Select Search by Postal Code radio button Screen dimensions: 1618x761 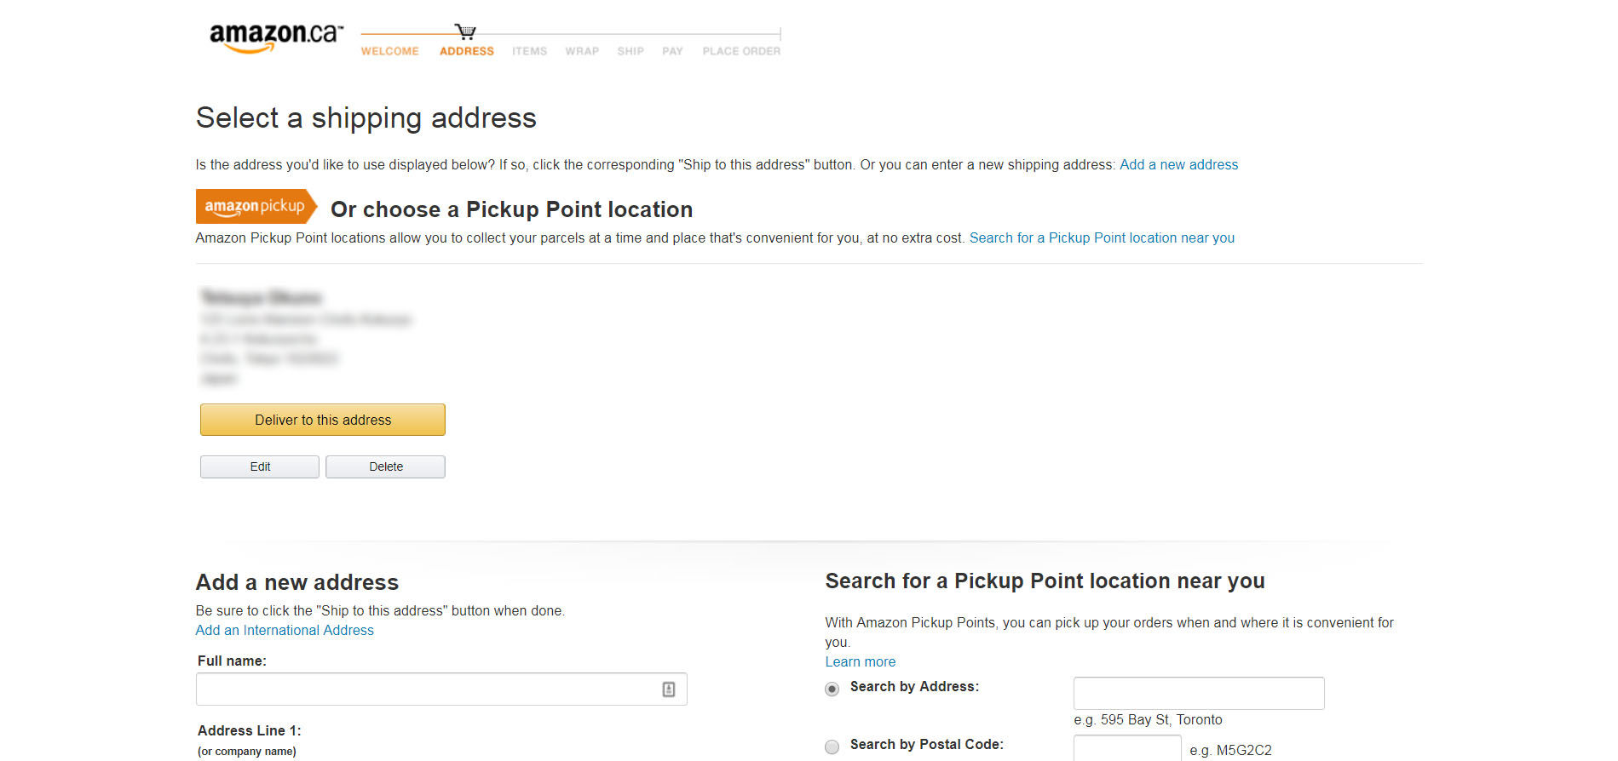click(x=832, y=747)
